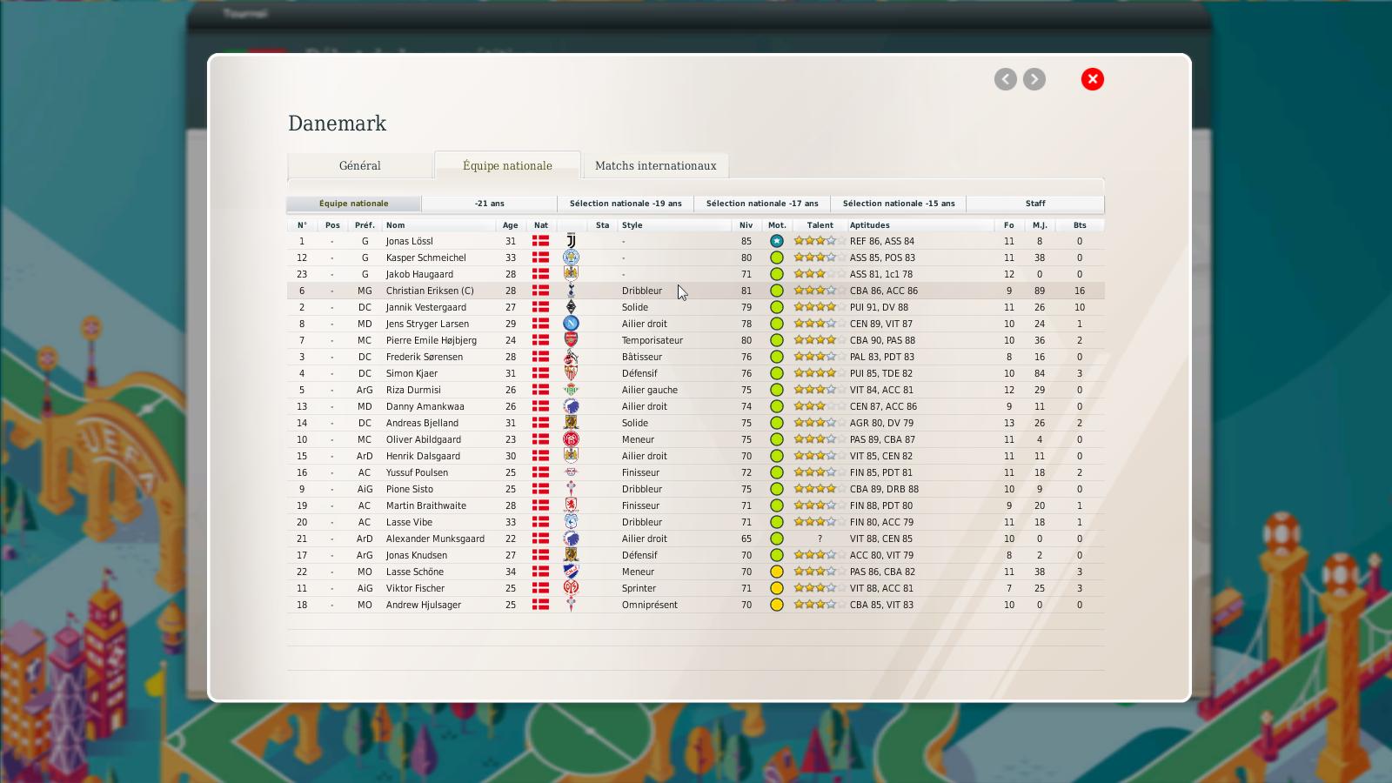Sort by the Talent column header

coord(820,225)
